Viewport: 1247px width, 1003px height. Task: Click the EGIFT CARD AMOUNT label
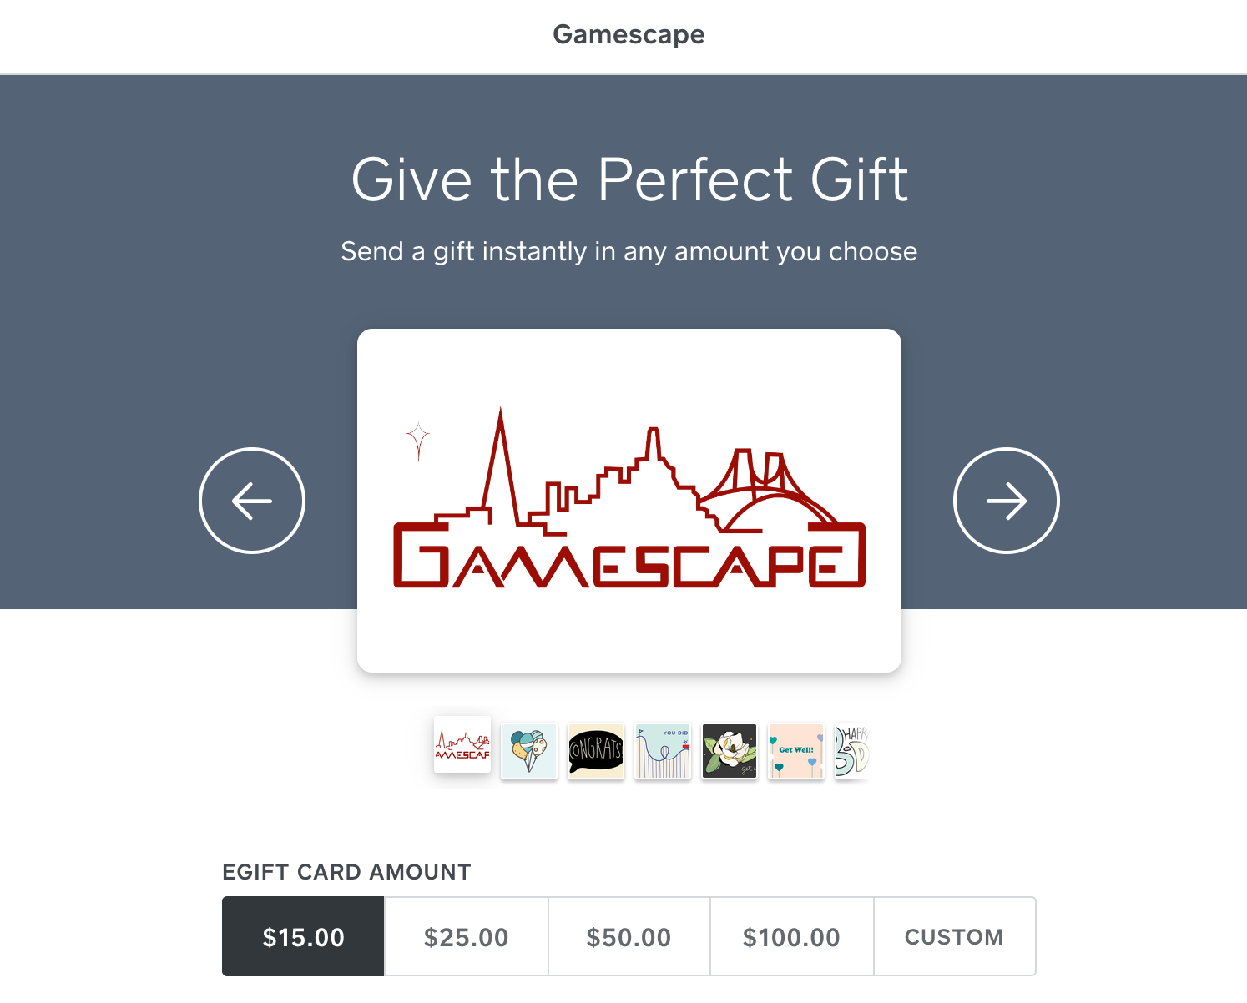coord(346,872)
